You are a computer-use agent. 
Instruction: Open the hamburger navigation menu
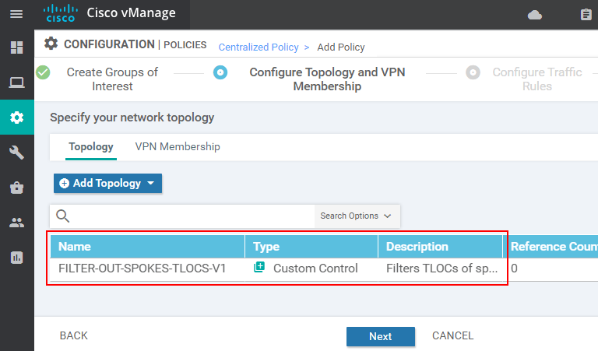[16, 14]
